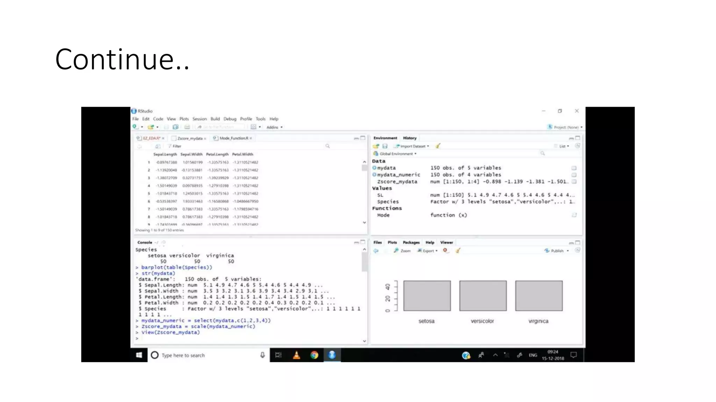The height and width of the screenshot is (402, 716).
Task: Open the Session menu
Action: [199, 119]
